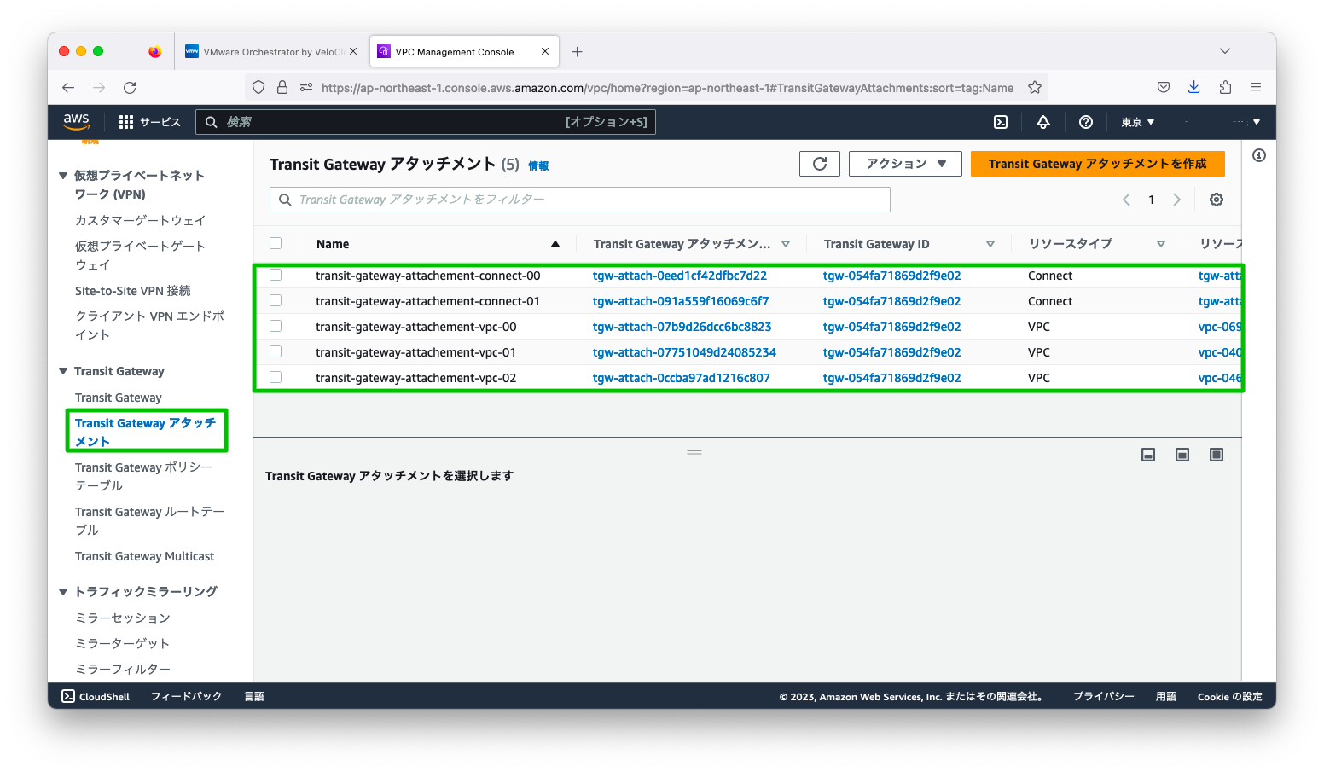Open tgw-attach-07b9d26dcc6bc8823 attachment link
This screenshot has height=772, width=1324.
(682, 327)
